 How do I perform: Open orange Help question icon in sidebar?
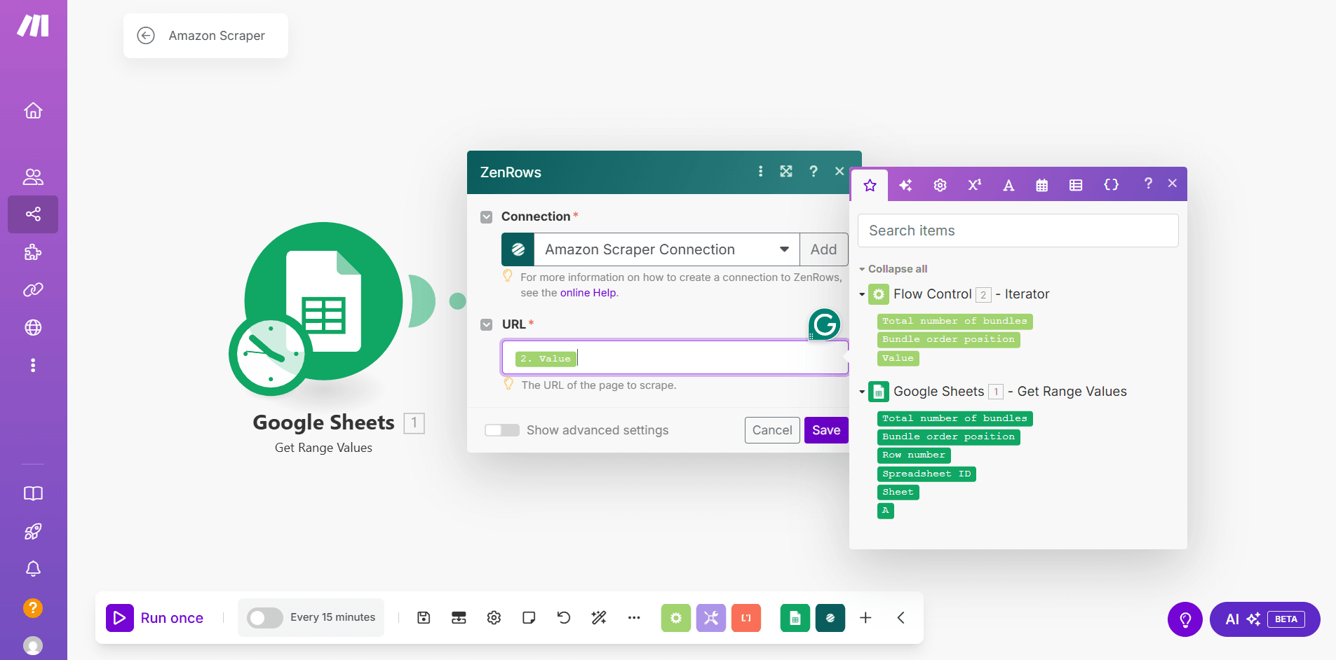tap(33, 607)
